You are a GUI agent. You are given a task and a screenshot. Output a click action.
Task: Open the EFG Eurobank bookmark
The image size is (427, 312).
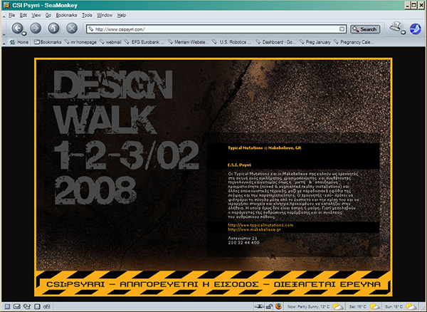coord(144,42)
